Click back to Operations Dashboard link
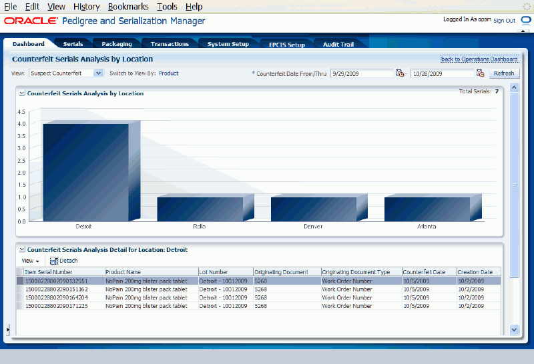Screen dimensions: 534x364 pyautogui.click(x=479, y=59)
